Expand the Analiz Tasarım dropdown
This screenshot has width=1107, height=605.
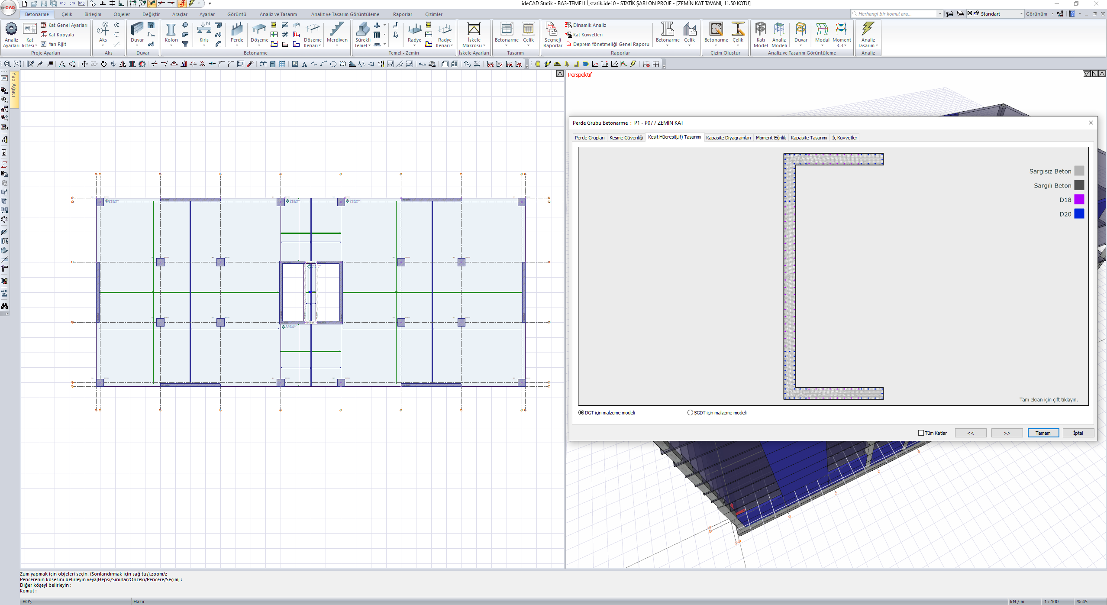click(877, 45)
